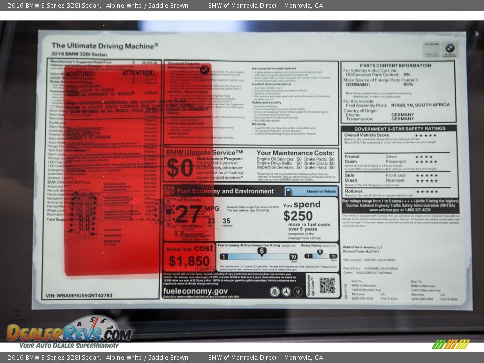Click the $1,850 annual fuel cost
The image size is (484, 363).
189,261
